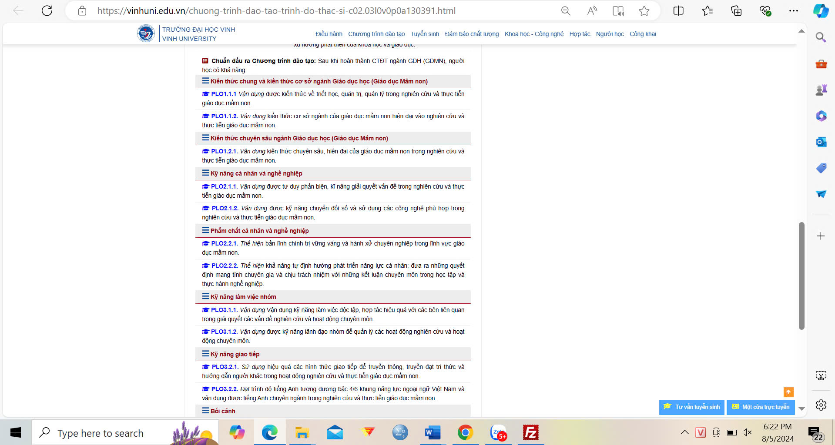Open Công khai menu
Viewport: 835px width, 445px height.
[643, 34]
